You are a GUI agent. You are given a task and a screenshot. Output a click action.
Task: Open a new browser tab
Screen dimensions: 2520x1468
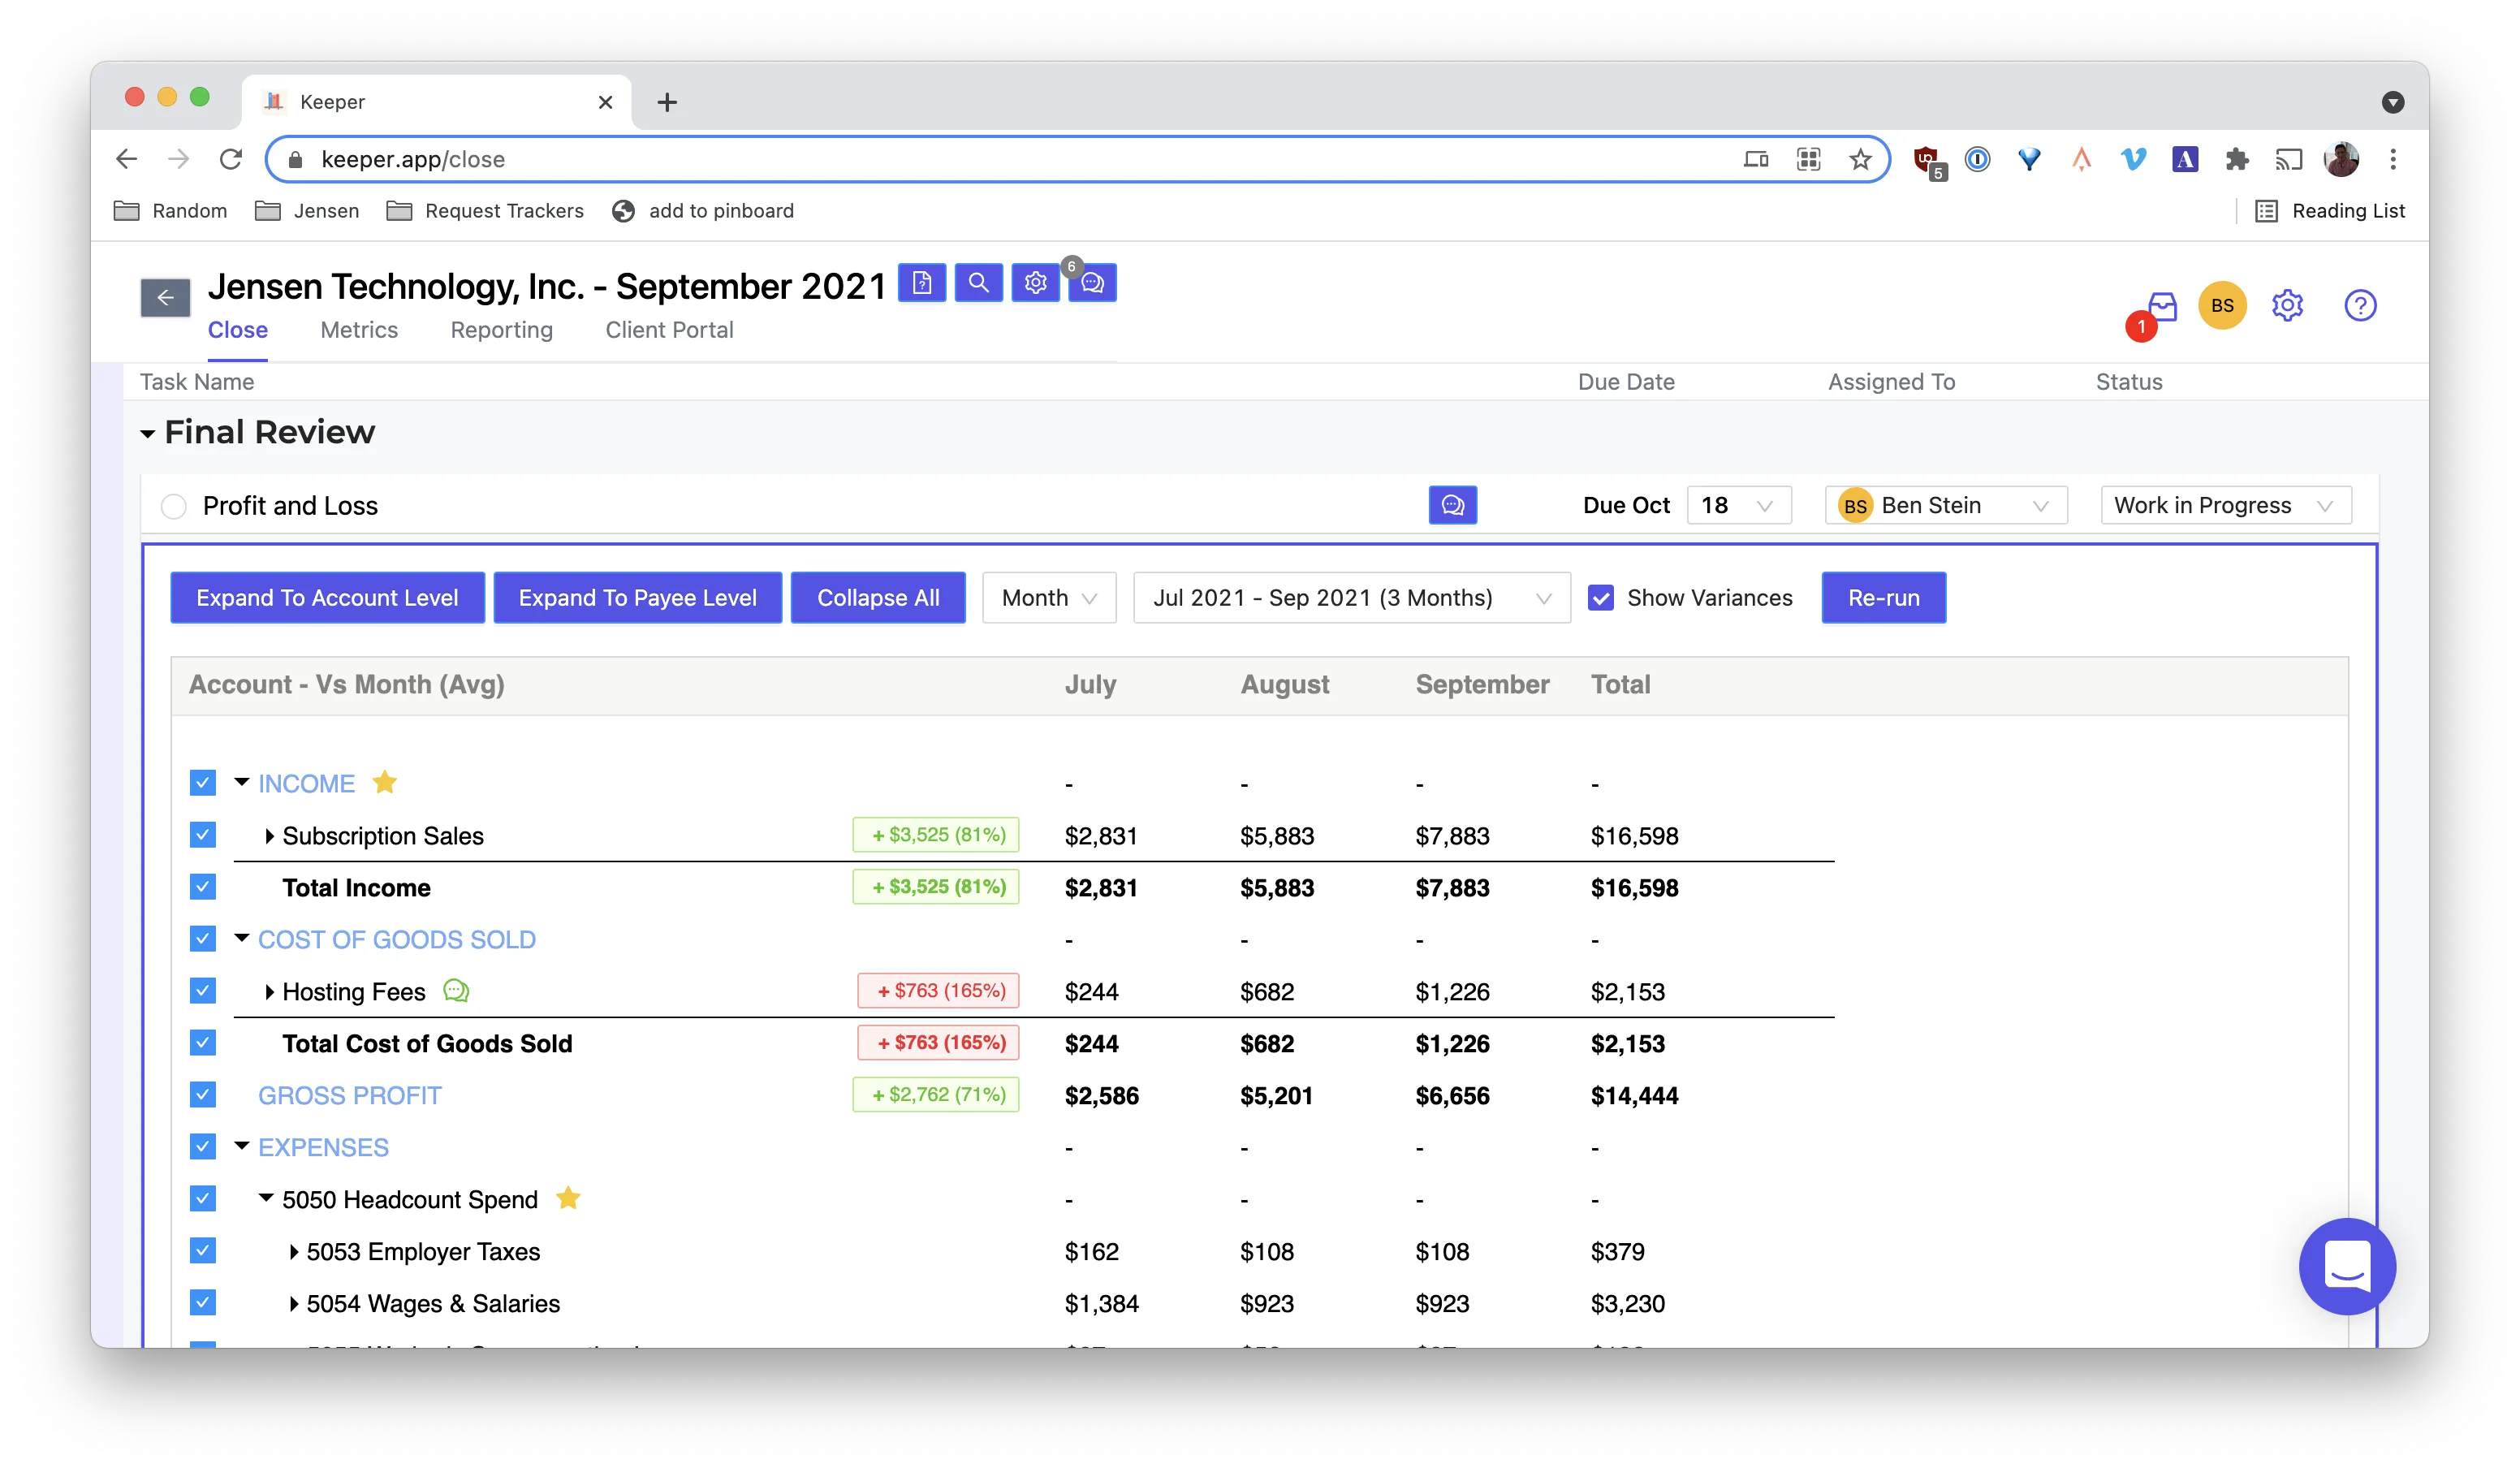(667, 102)
